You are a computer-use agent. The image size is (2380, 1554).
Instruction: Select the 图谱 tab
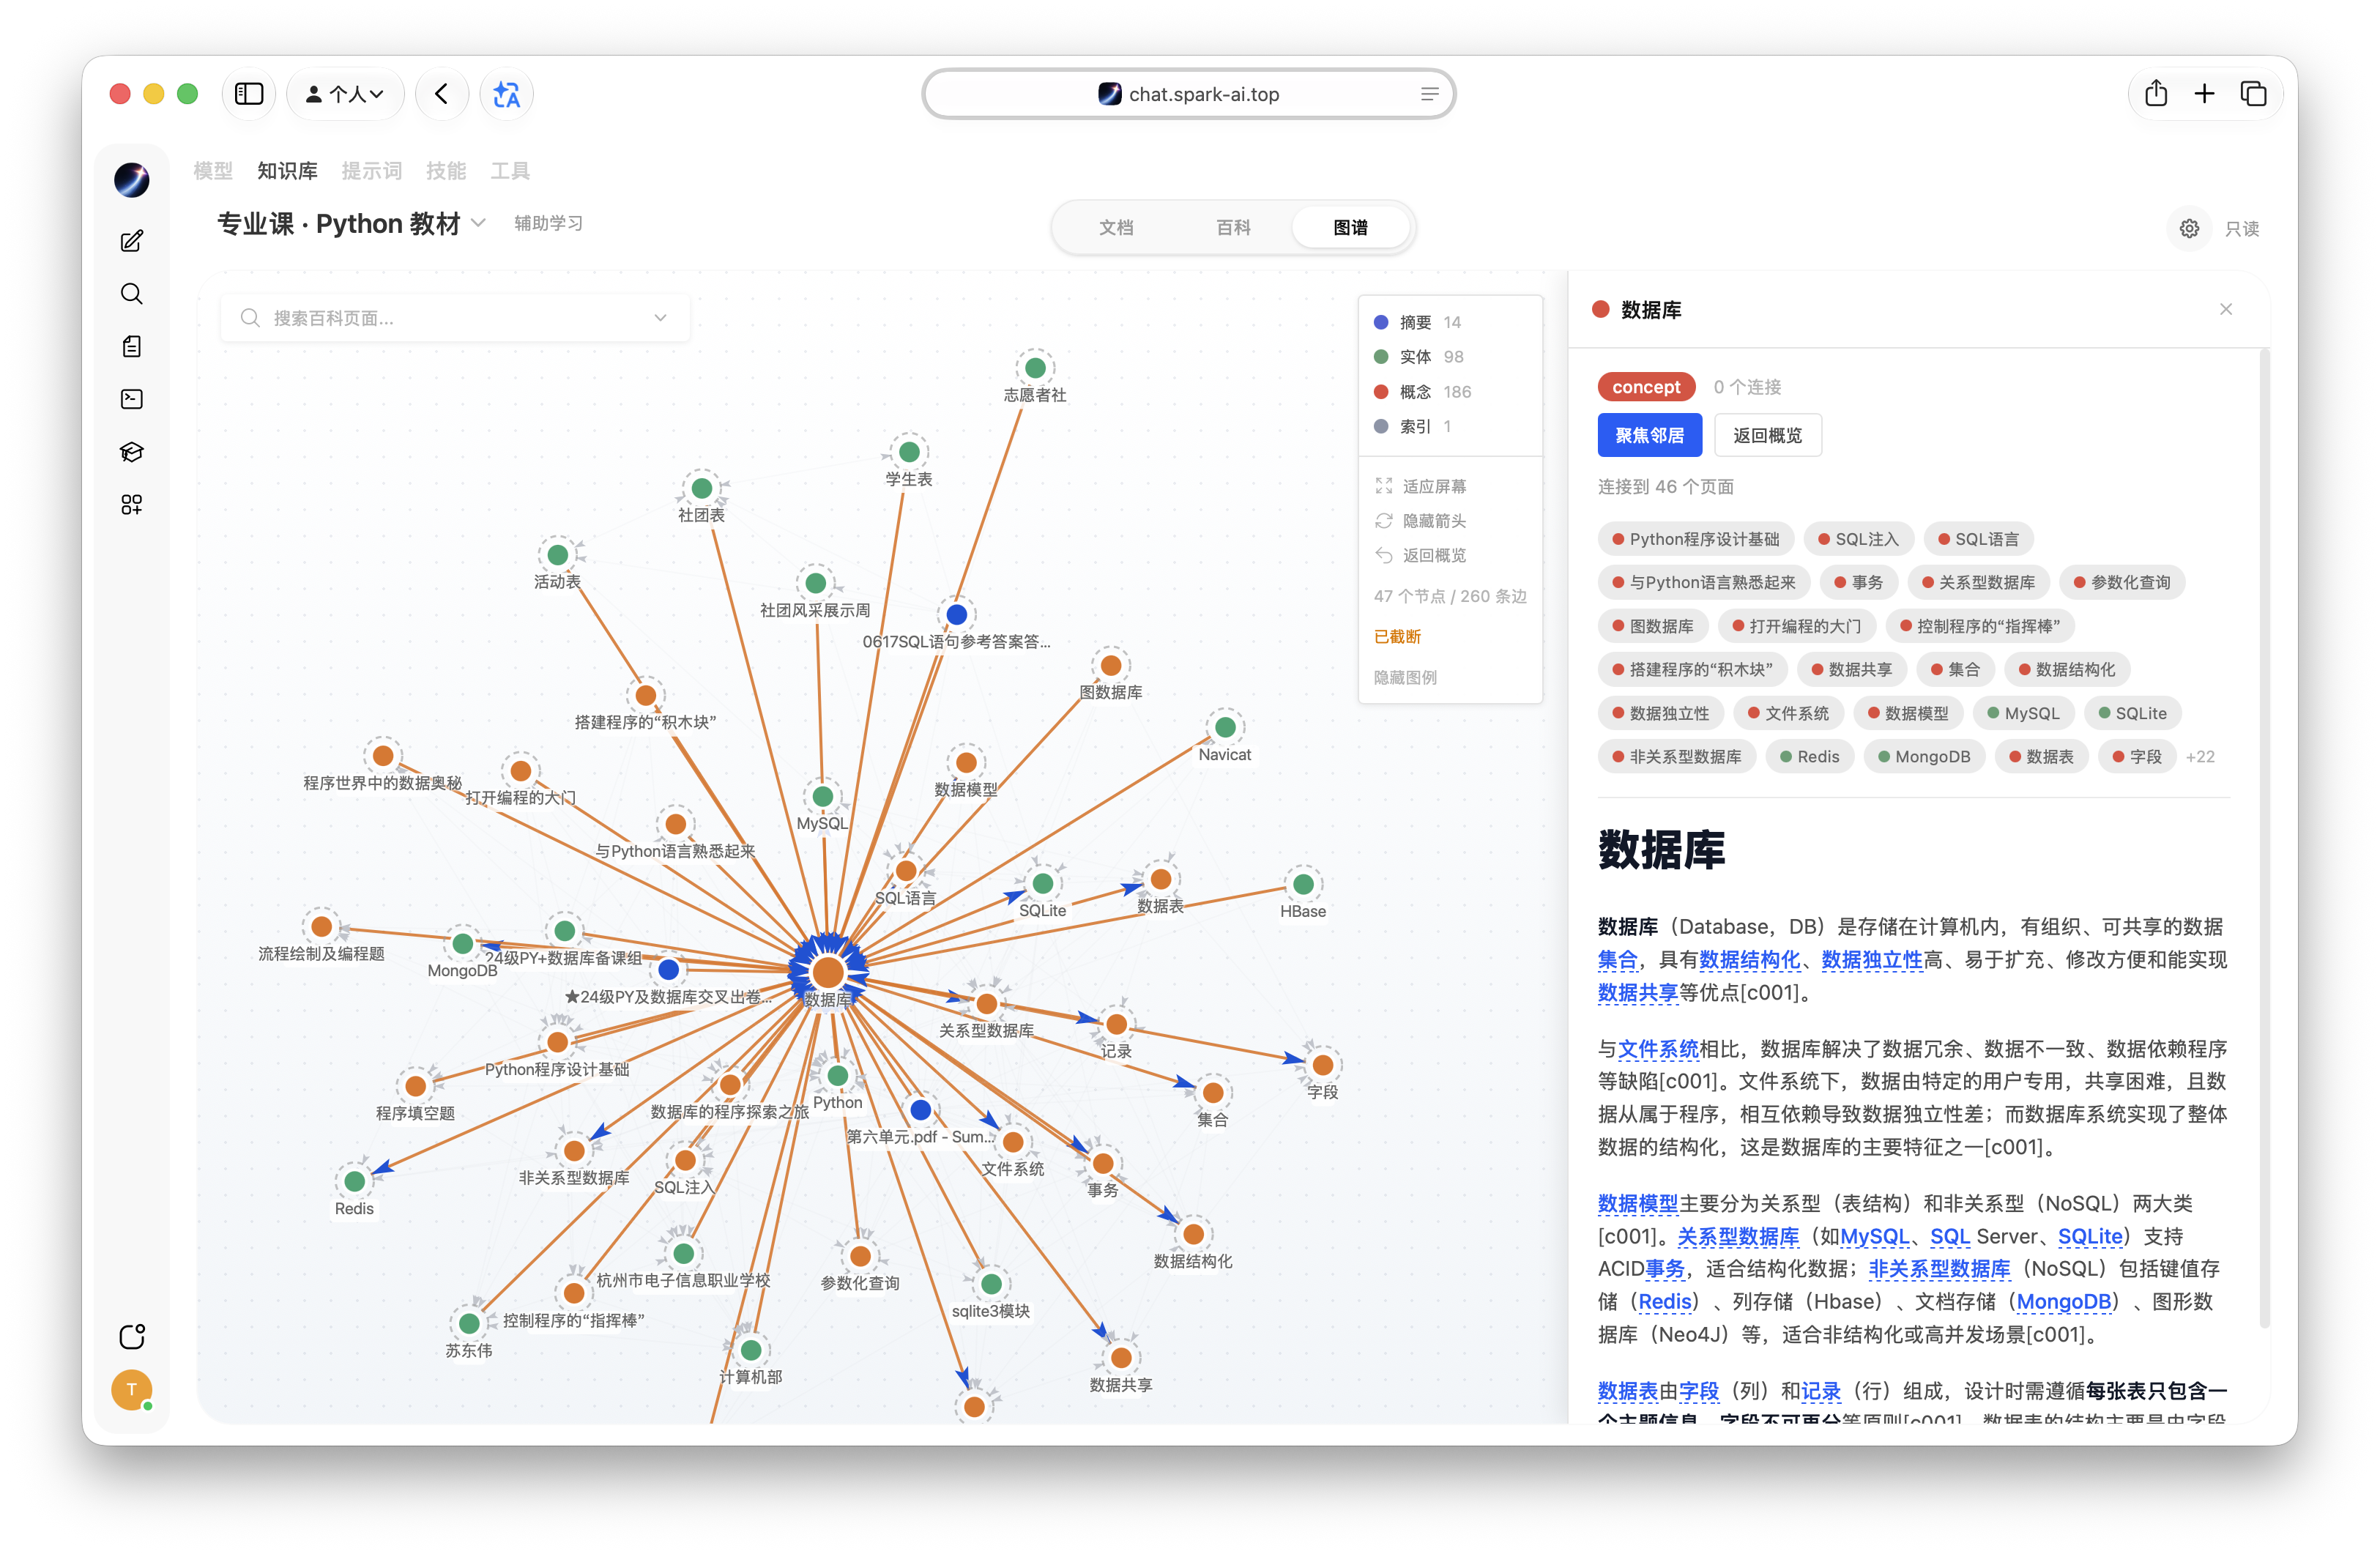coord(1350,228)
